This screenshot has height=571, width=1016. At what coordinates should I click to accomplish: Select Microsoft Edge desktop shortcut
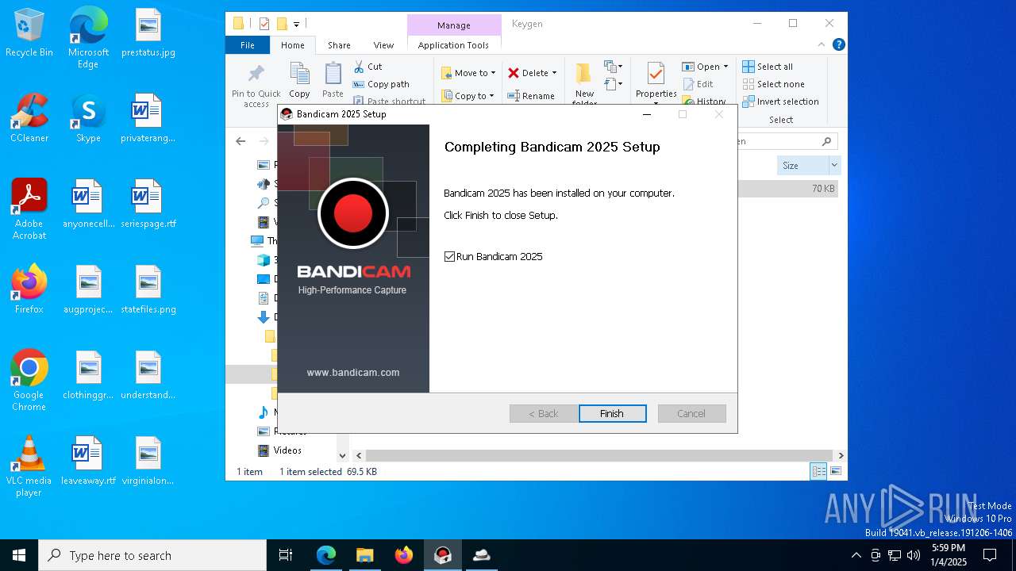click(88, 38)
